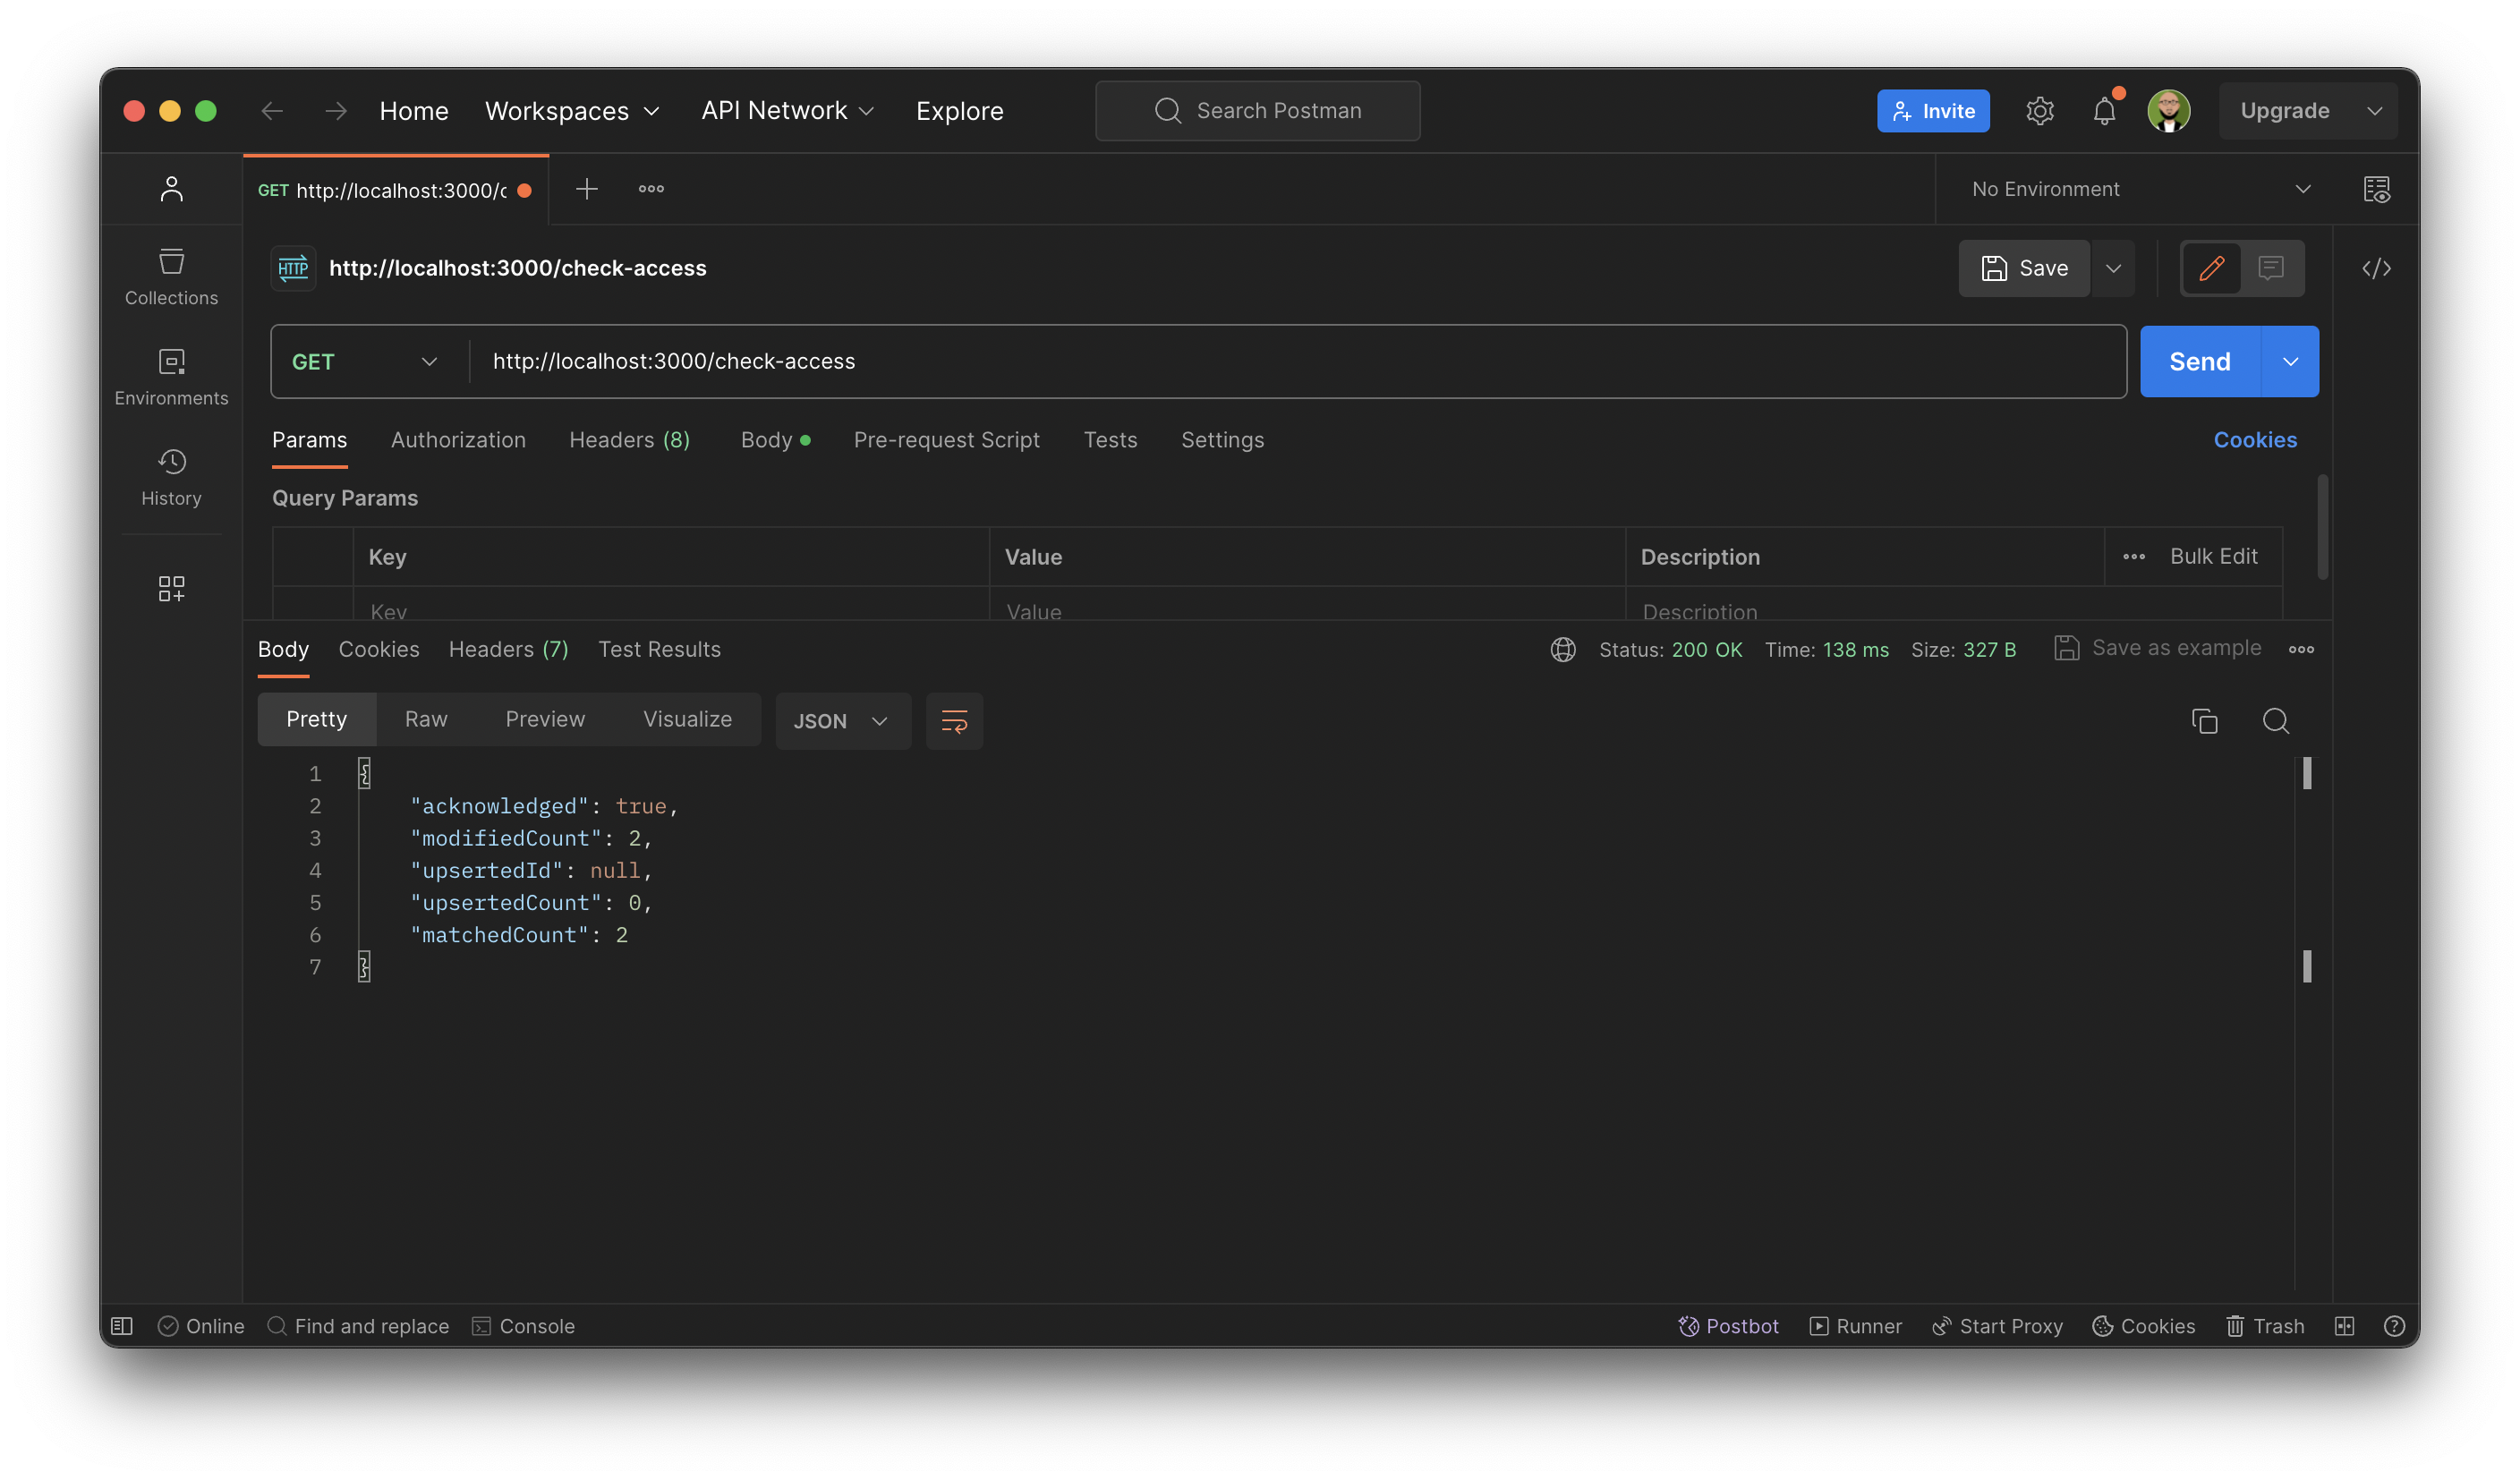Launch the Collection Runner

coord(1855,1326)
